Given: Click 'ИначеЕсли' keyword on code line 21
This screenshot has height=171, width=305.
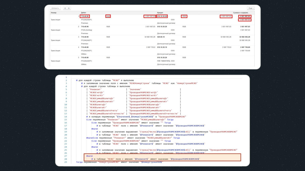Looking at the screenshot, I should 92,138.
